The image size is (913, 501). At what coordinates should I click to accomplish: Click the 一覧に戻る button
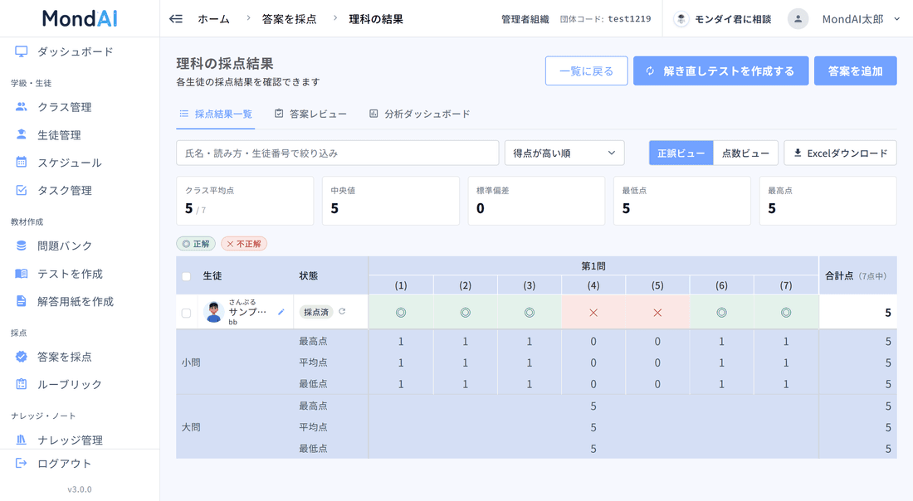(x=586, y=71)
